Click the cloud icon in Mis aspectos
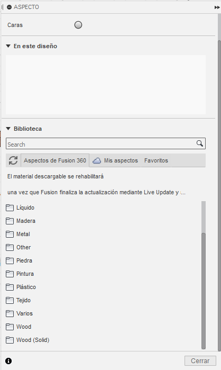This screenshot has width=221, height=370. 97,161
